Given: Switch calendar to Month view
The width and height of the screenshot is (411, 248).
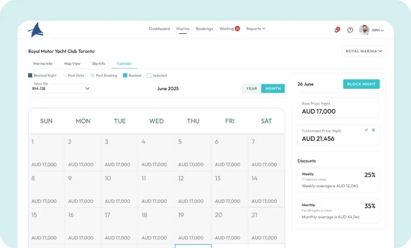Looking at the screenshot, I should point(273,88).
